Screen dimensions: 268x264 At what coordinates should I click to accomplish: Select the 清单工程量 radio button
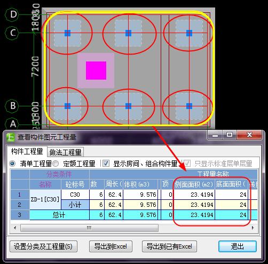[x=12, y=164]
